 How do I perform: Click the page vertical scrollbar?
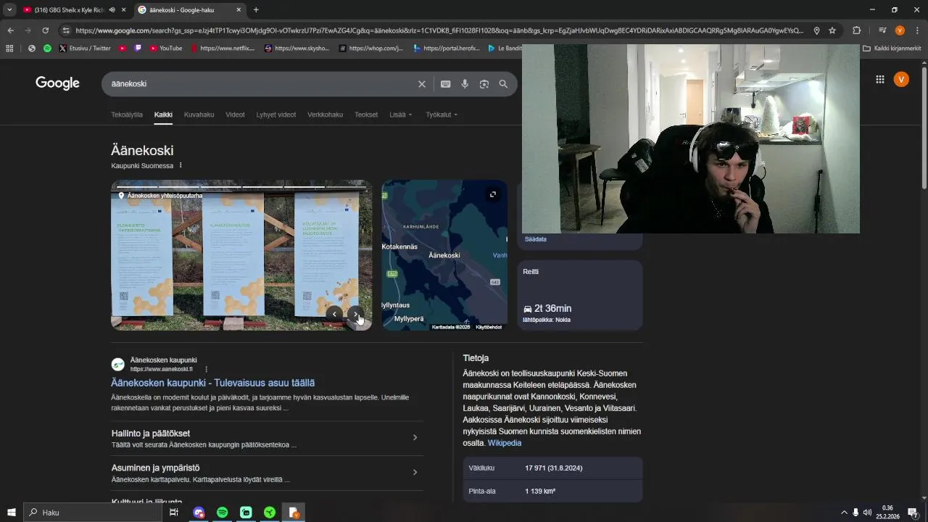pos(924,127)
